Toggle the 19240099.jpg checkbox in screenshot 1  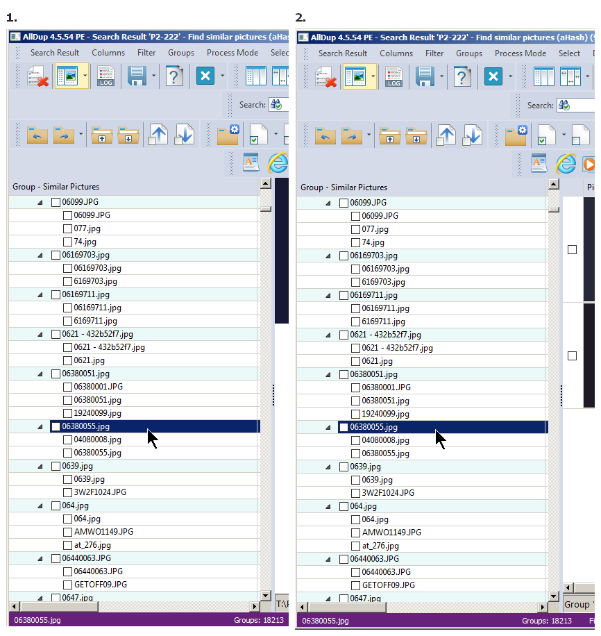click(x=68, y=413)
